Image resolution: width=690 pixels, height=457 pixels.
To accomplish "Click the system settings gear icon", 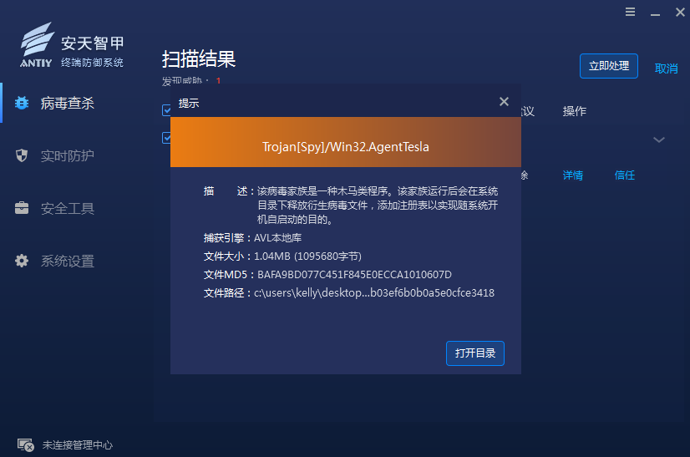I will [x=23, y=262].
